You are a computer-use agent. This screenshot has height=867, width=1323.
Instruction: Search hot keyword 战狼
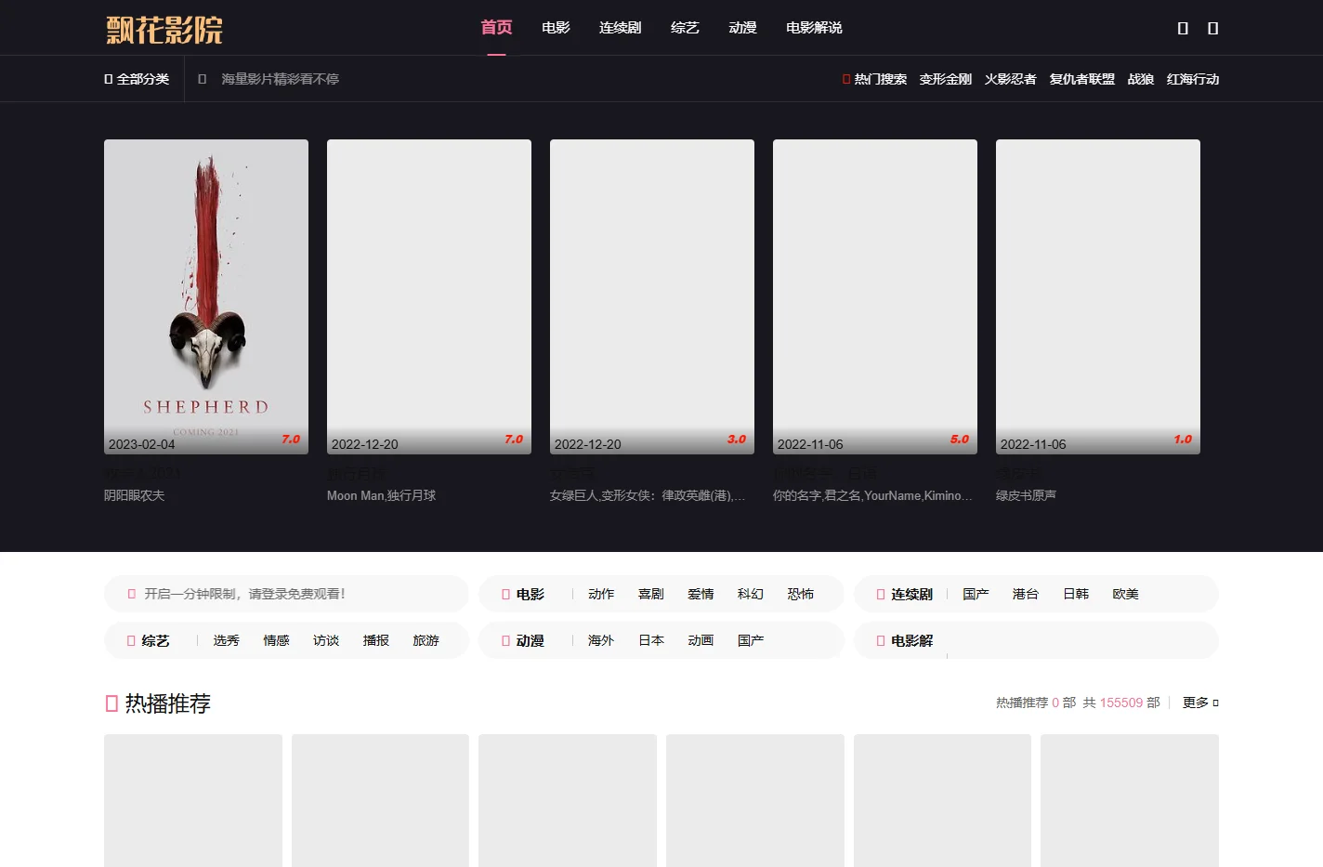1141,79
